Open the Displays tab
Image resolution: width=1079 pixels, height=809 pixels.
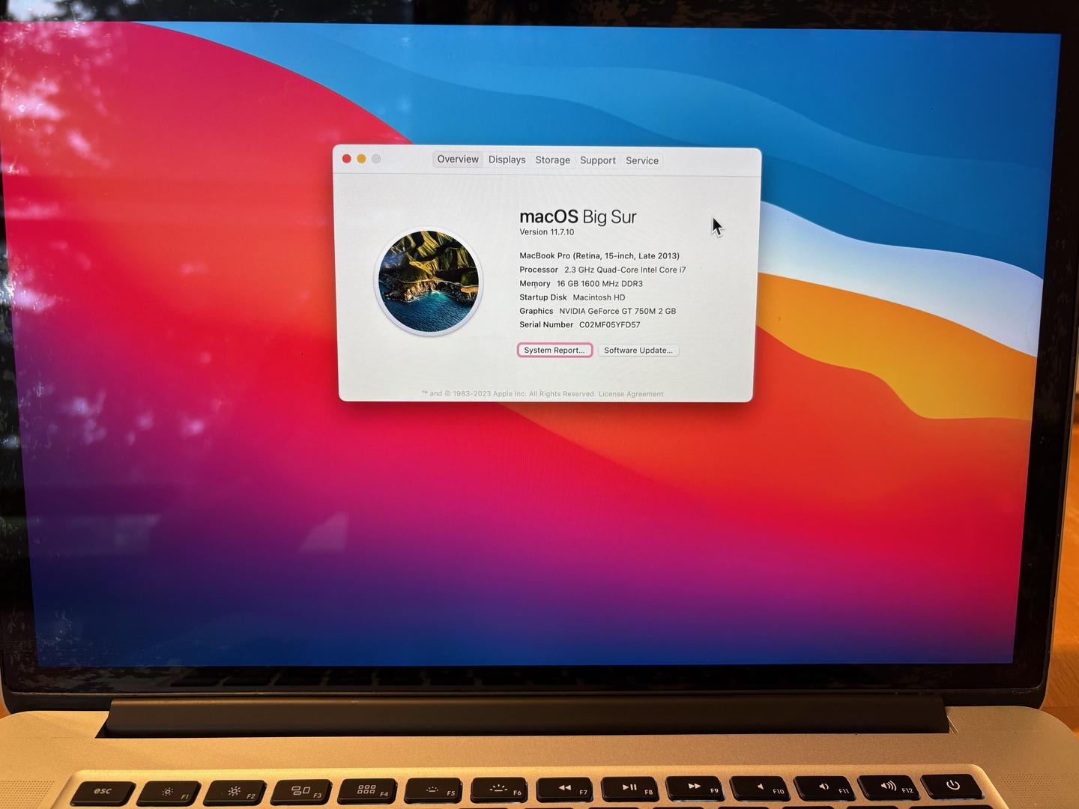coord(507,160)
